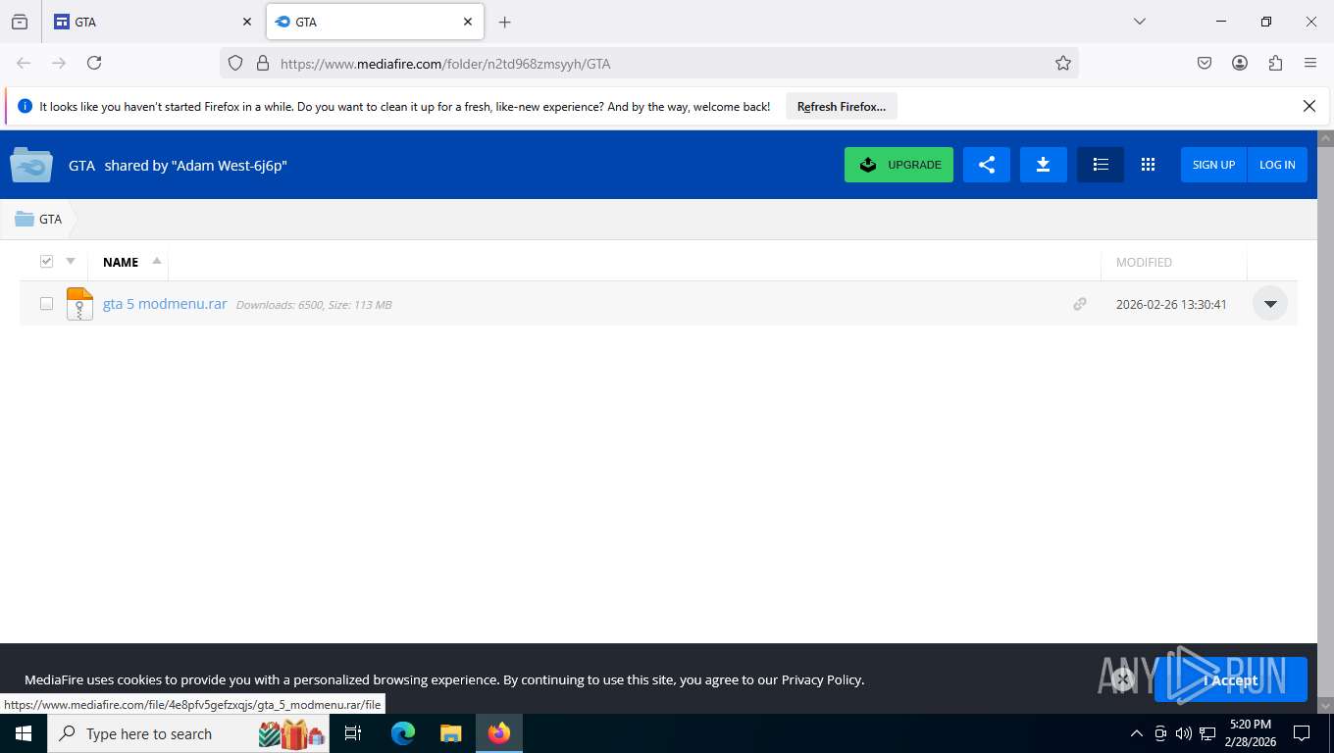Close the active MediaFire GTA tab
The width and height of the screenshot is (1334, 753).
(x=468, y=22)
